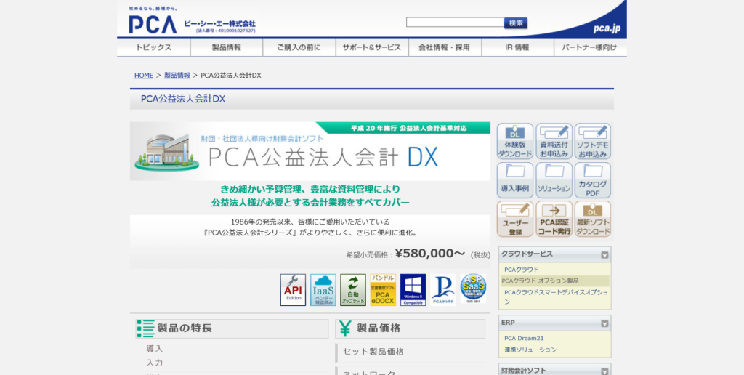Screen dimensions: 744x375
Task: Click into the site search field
Action: click(455, 23)
